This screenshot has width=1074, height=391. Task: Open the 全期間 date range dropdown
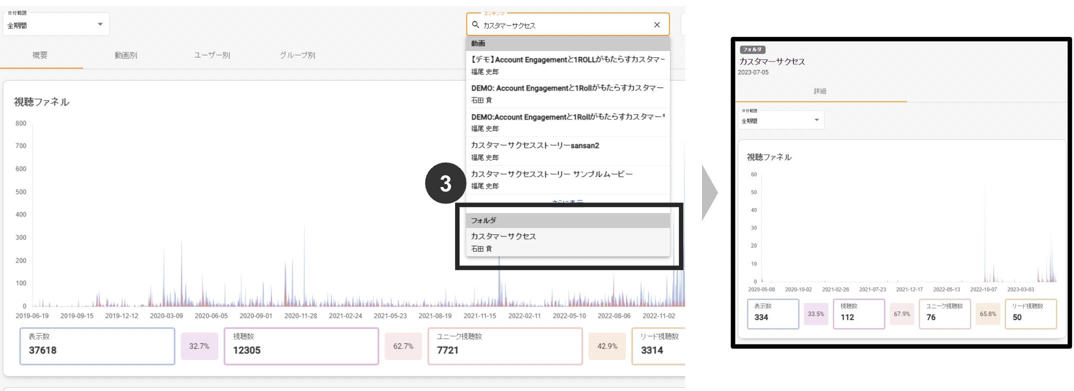(56, 24)
